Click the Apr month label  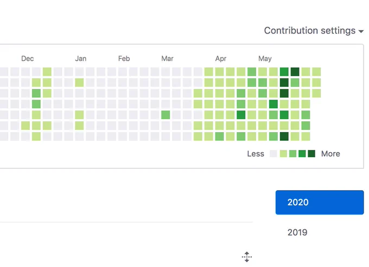(x=221, y=58)
